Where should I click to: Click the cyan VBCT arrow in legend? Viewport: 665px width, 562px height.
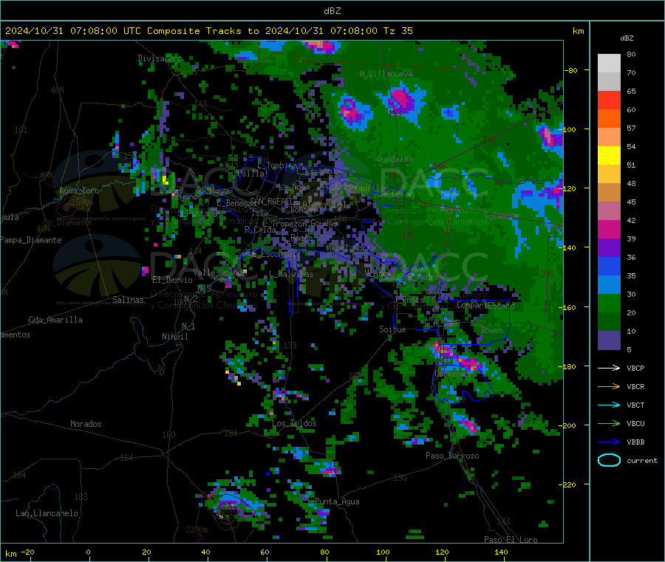click(x=609, y=405)
